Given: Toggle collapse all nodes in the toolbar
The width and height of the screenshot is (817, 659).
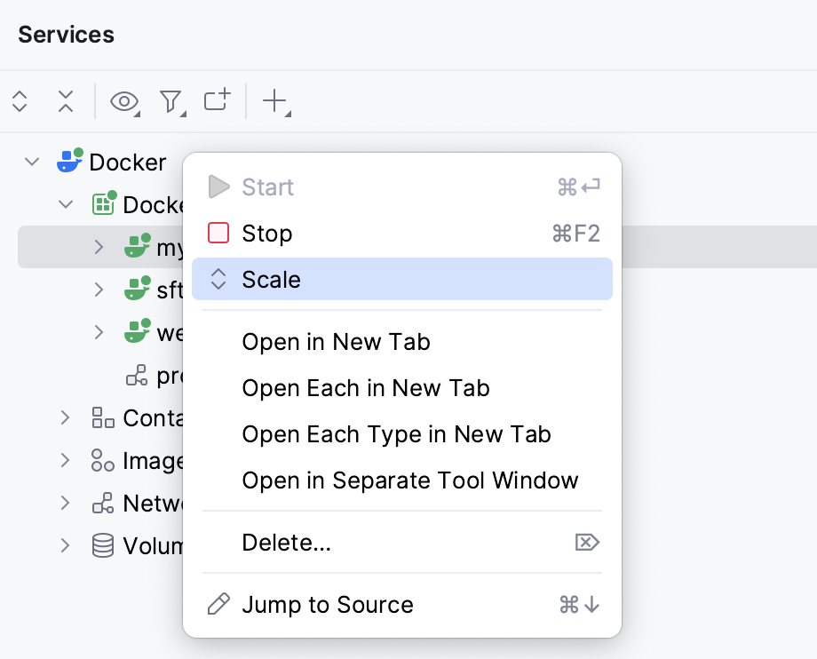Looking at the screenshot, I should click(x=65, y=101).
